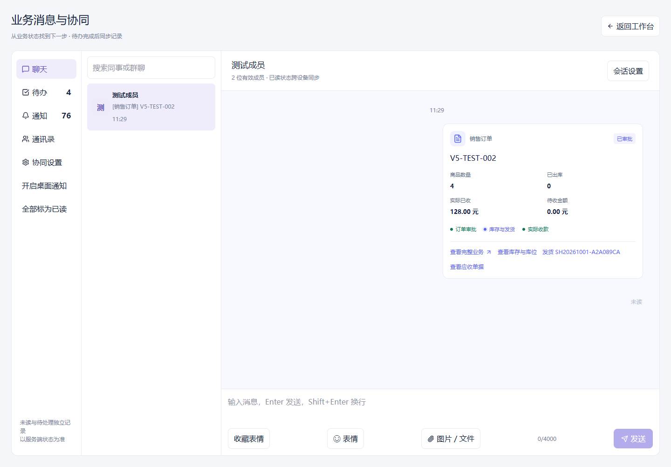Click the gear icon beside 协同设置
The width and height of the screenshot is (671, 467).
click(x=26, y=162)
